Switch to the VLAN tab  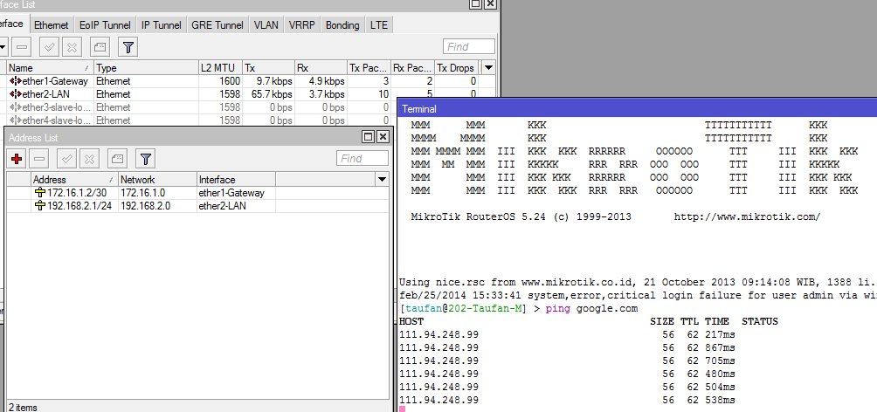[x=266, y=25]
